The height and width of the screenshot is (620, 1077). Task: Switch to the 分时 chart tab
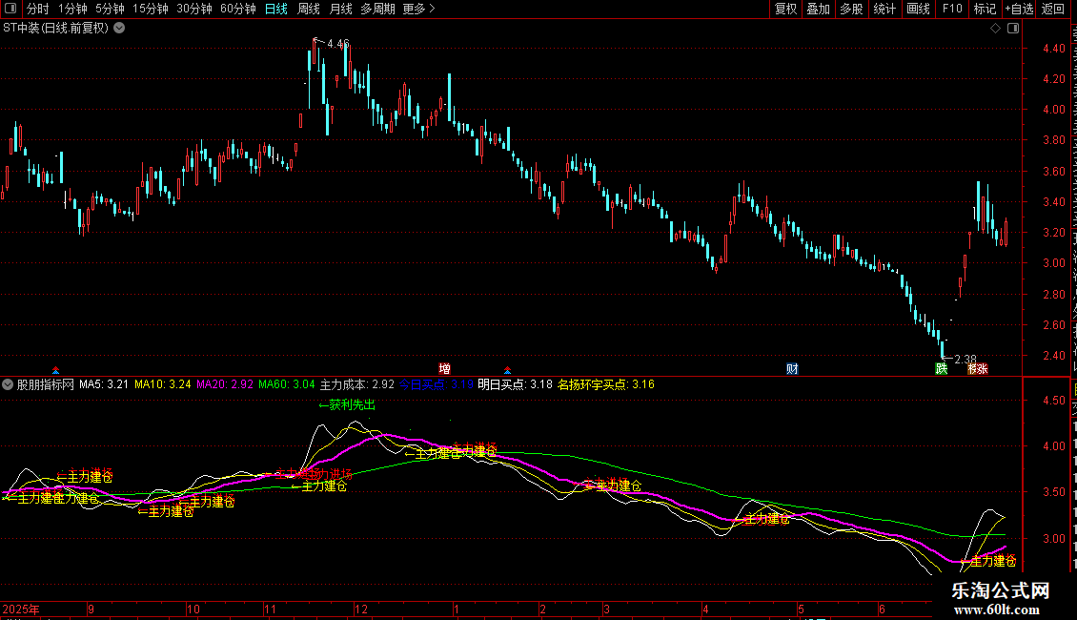(x=38, y=9)
